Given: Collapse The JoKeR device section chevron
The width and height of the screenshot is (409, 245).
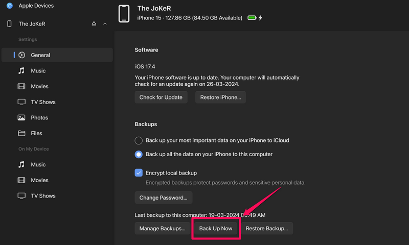Looking at the screenshot, I should coord(105,24).
